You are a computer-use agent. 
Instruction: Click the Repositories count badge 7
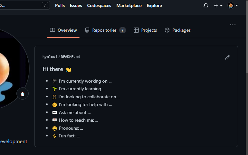coord(122,30)
